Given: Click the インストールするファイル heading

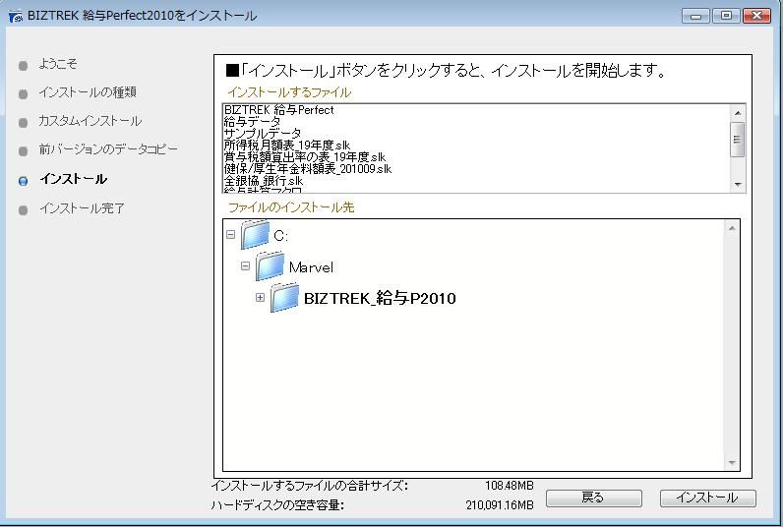Looking at the screenshot, I should click(289, 92).
